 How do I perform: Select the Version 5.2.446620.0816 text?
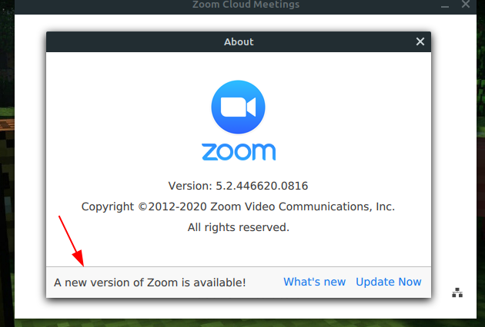click(x=238, y=186)
